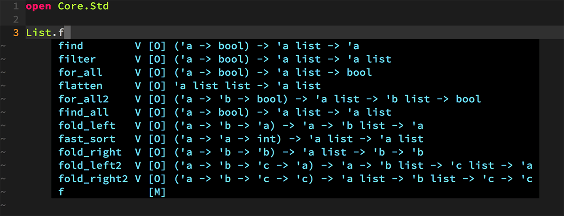Select find_all from the completion menu

pos(83,112)
